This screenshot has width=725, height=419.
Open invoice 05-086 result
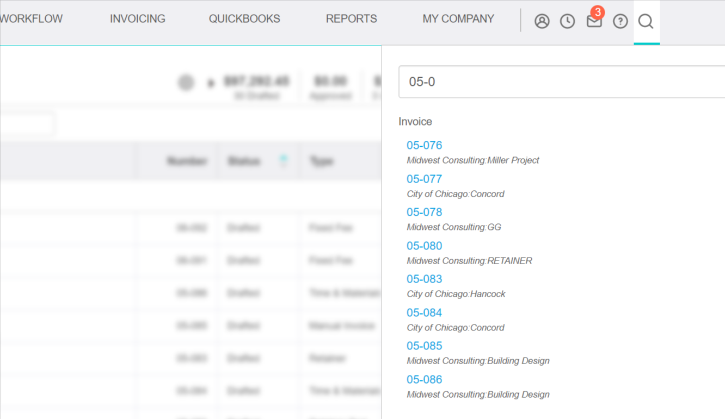point(424,379)
